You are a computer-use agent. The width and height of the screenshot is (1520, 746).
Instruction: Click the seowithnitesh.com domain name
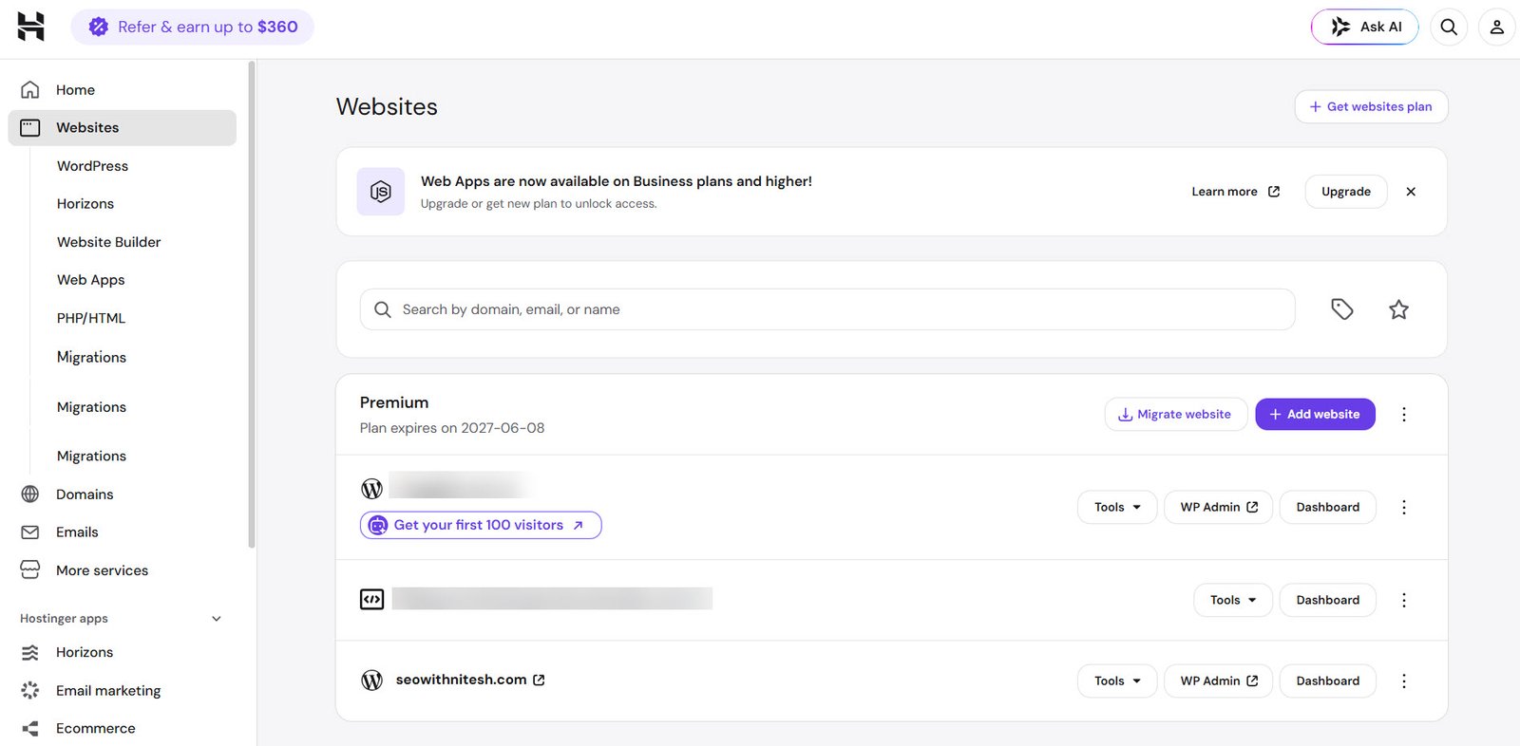pos(461,680)
